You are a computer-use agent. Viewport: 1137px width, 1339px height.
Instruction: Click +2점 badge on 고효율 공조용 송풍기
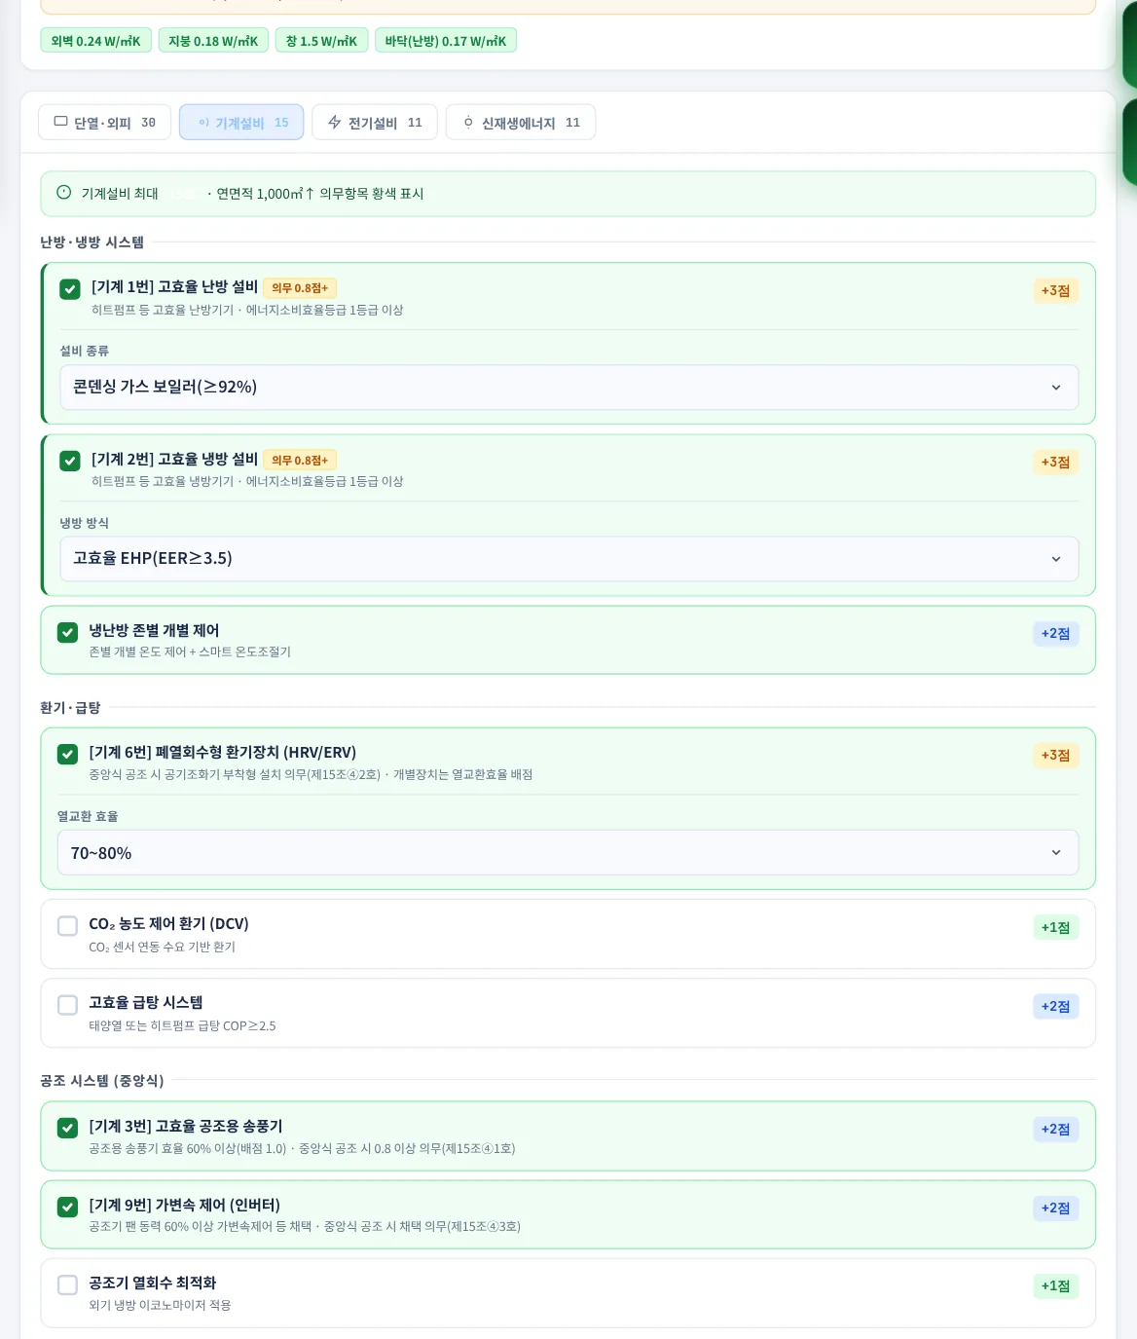[x=1055, y=1130]
